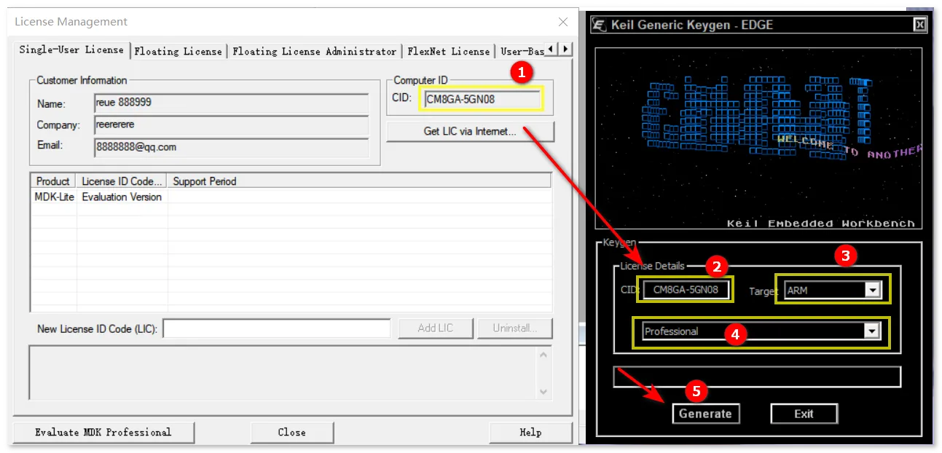Screen dimensions: 942x453
Task: Close the License Management dialog with X
Action: pos(563,22)
